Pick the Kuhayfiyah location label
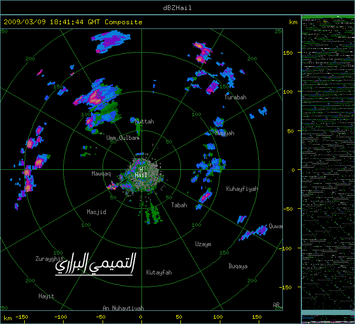 coord(242,189)
